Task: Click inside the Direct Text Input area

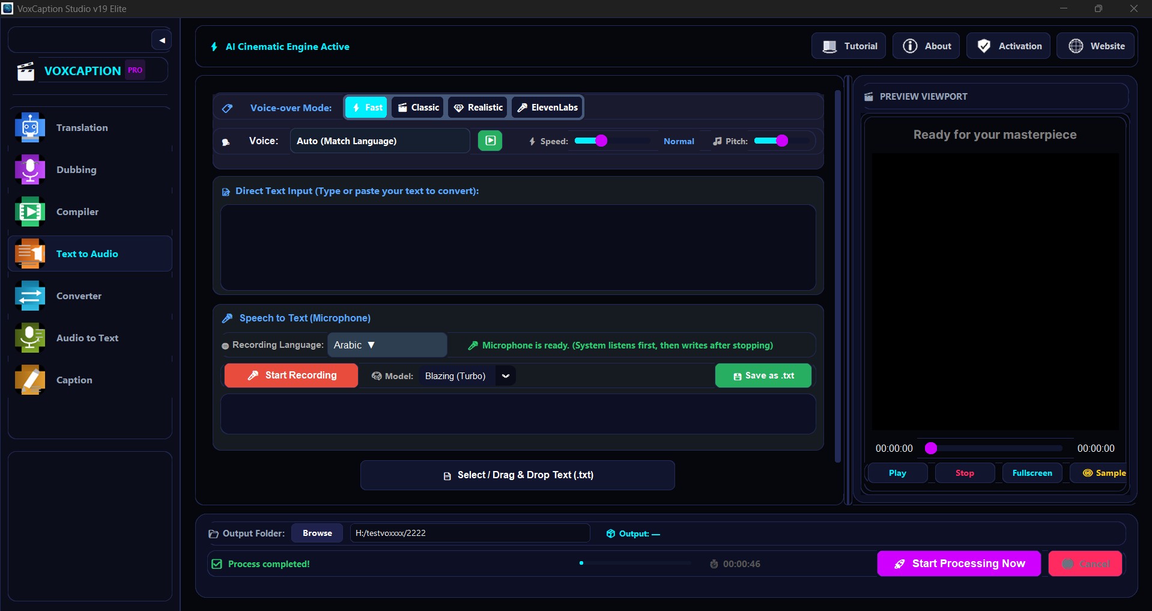Action: point(518,248)
